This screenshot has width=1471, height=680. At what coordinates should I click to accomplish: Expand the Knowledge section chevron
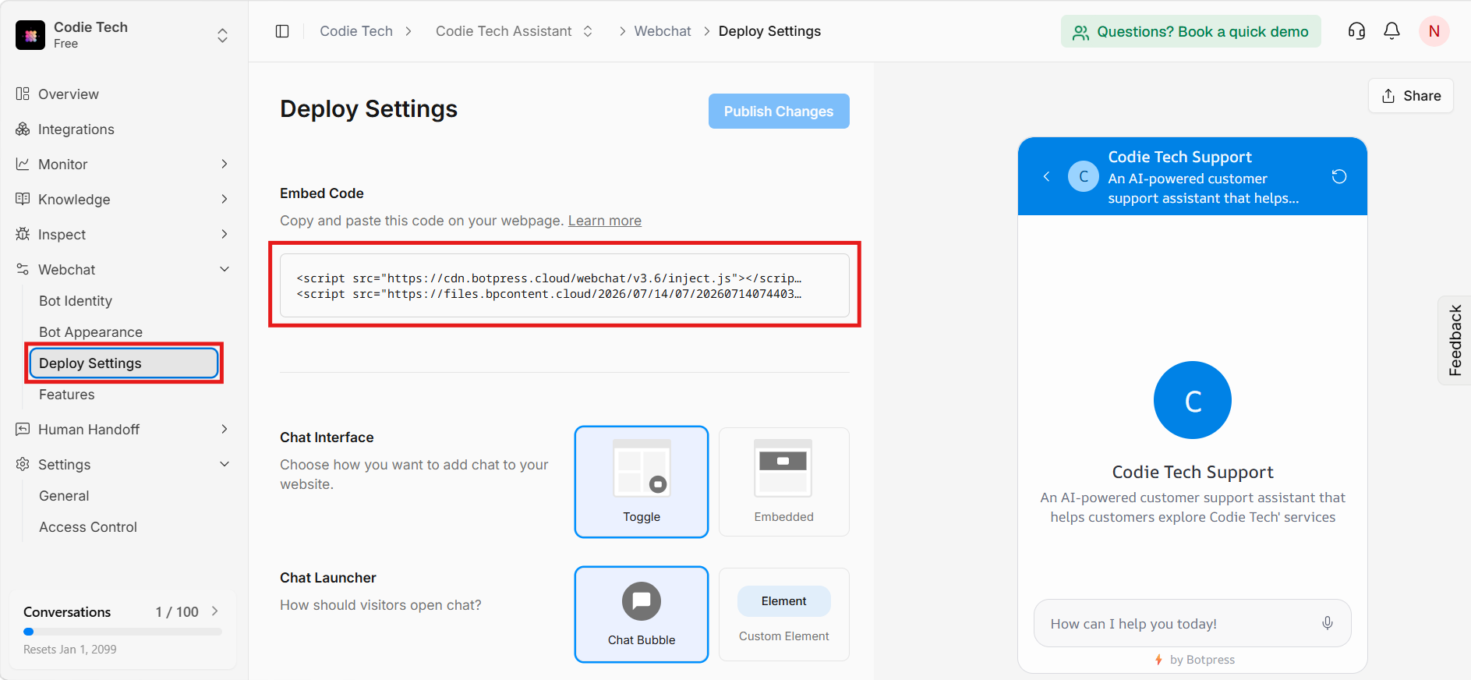click(x=225, y=199)
